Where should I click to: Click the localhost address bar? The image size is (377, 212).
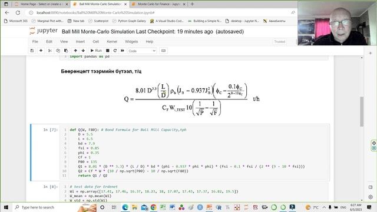pyautogui.click(x=95, y=12)
